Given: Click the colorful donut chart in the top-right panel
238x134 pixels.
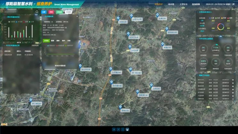Looking at the screenshot, I should pos(221,27).
